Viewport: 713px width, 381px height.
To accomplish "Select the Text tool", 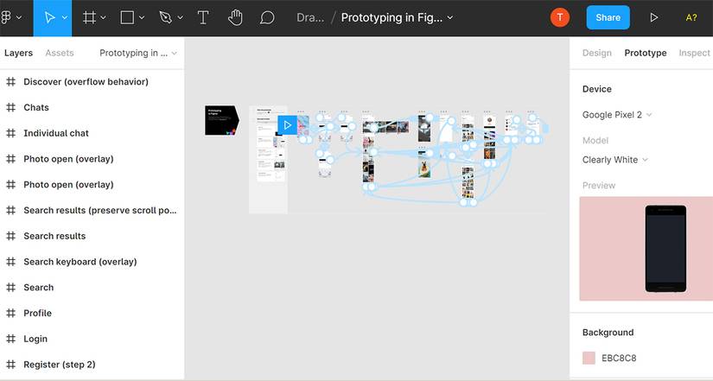I will (x=203, y=18).
